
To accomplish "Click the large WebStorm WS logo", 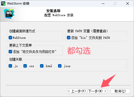I will click(9, 14).
